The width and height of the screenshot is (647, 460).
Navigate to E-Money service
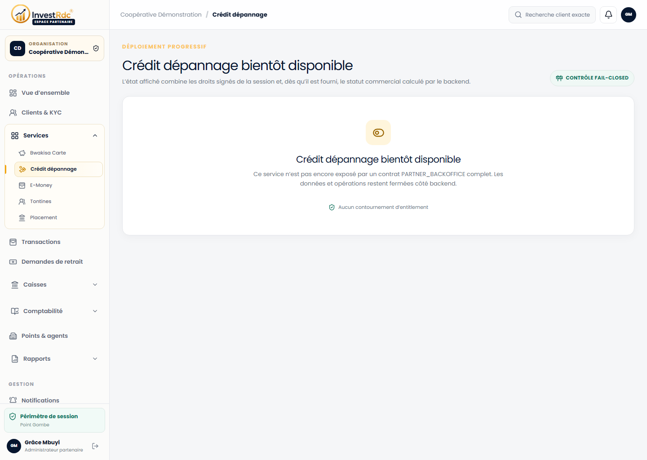tap(58, 186)
